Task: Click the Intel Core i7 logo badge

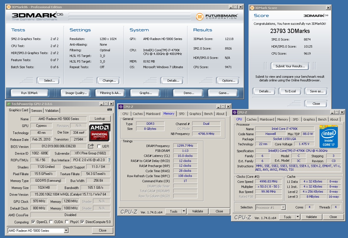Action: (329, 136)
